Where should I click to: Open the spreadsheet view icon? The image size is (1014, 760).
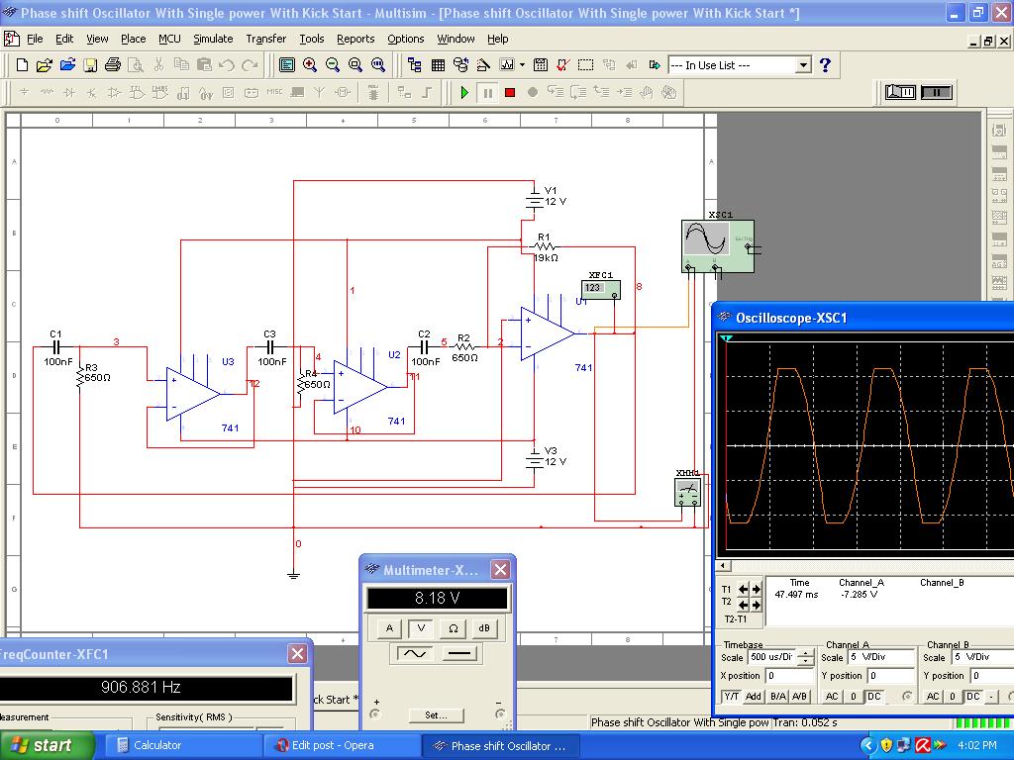(x=438, y=64)
